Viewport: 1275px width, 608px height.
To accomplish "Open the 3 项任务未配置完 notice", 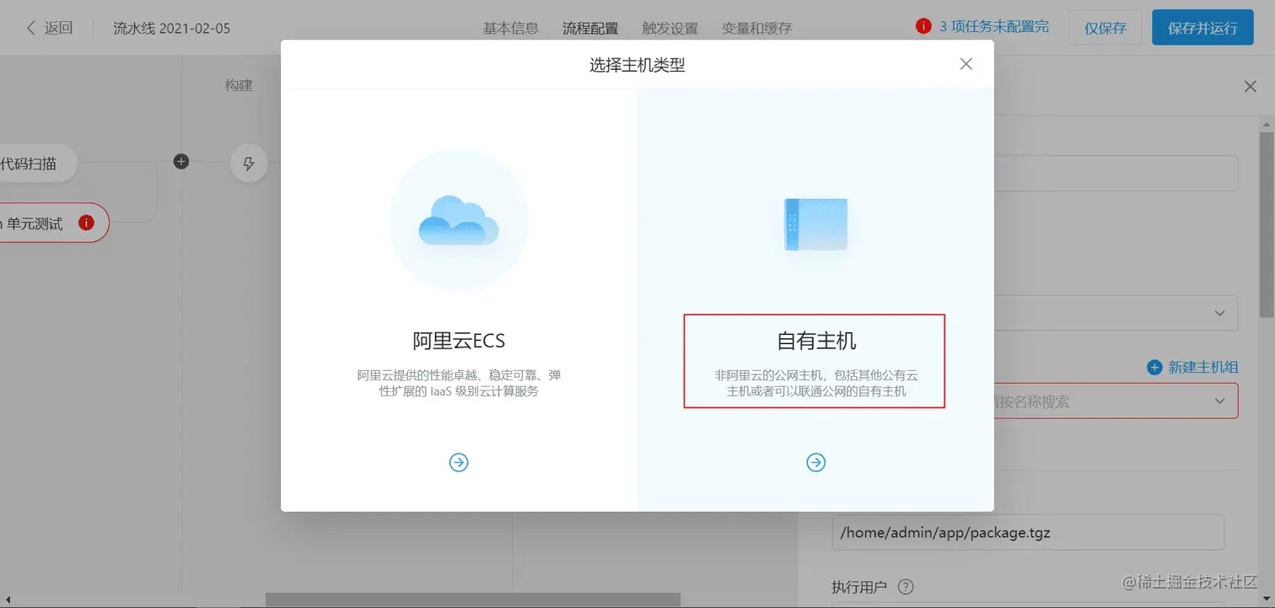I will [994, 27].
